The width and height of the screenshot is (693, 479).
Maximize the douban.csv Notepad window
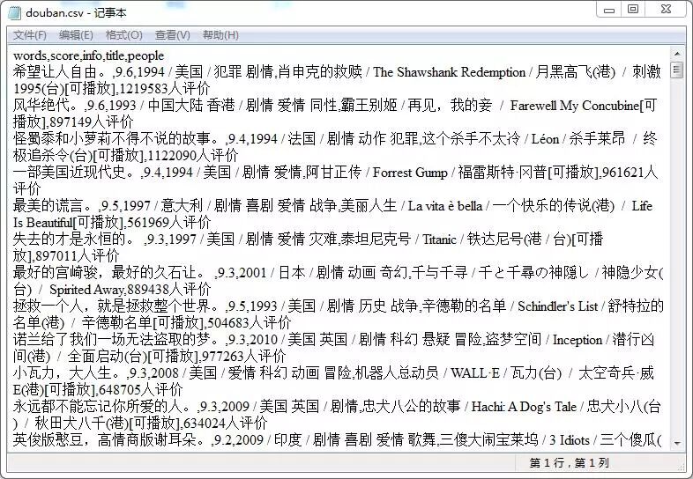633,10
